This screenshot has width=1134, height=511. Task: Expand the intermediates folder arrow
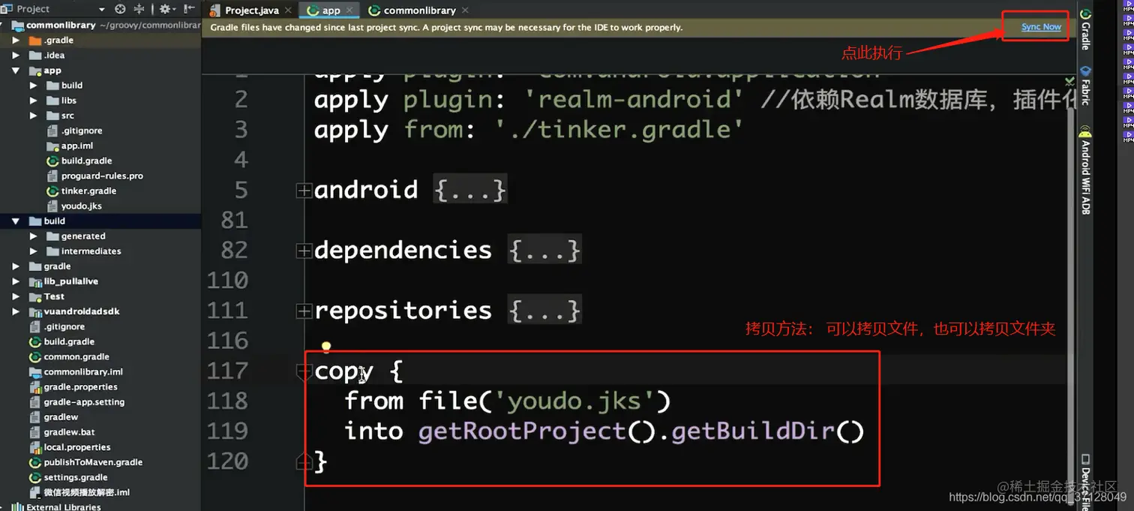[x=33, y=251]
